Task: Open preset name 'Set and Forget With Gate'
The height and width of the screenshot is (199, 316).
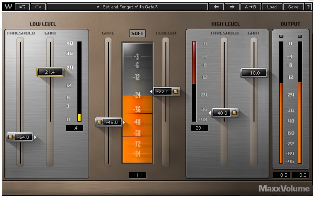Action: click(127, 7)
